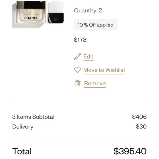Select the Delivery label
Image resolution: width=159 pixels, height=159 pixels.
coord(23,127)
